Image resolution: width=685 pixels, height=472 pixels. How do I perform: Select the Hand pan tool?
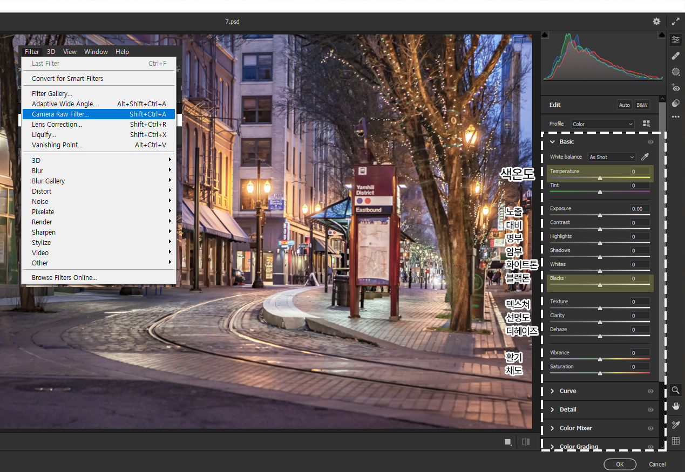coord(675,406)
